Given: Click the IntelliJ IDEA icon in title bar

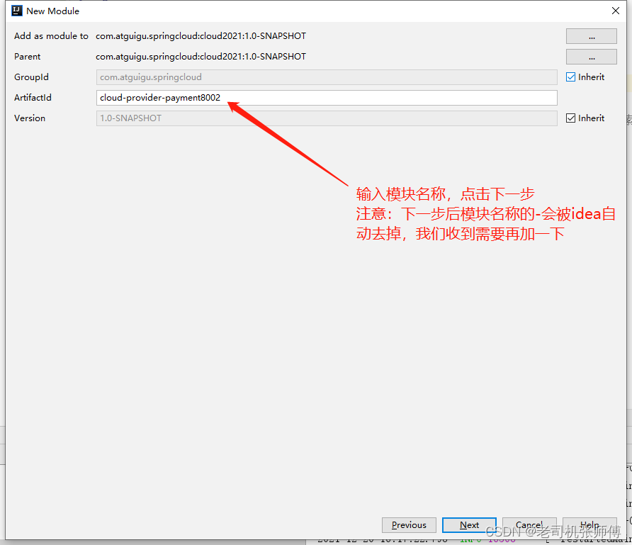Looking at the screenshot, I should [17, 11].
